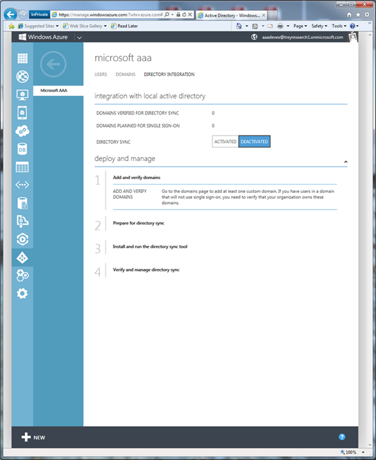The width and height of the screenshot is (376, 460).
Task: Click the Add to favorites bar star
Action: point(11,26)
